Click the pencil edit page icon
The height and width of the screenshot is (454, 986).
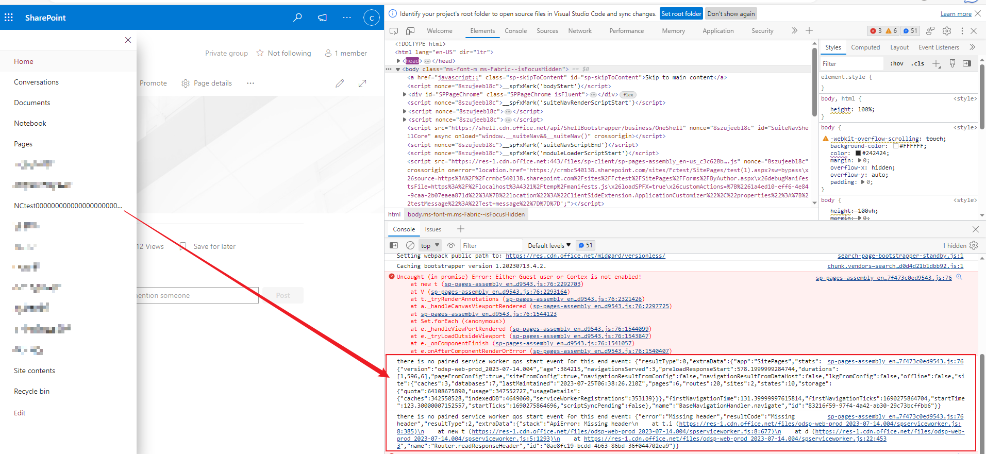pos(340,83)
